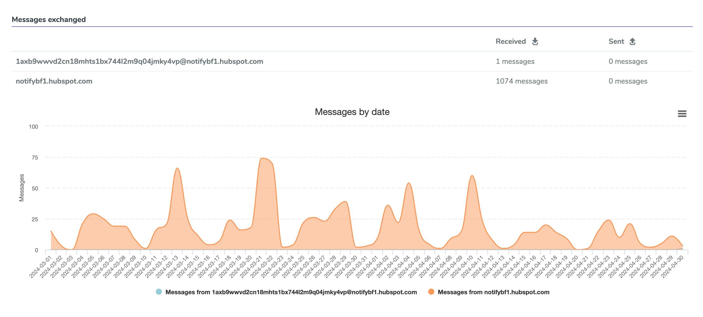Click '0 messages' sent for the notifybf1.hubspot.com domain row
Screen dimensions: 703x317
point(628,81)
